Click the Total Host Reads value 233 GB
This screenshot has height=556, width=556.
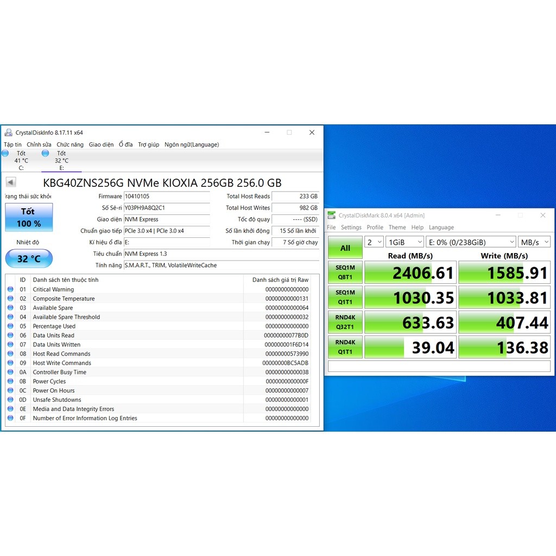coord(295,197)
